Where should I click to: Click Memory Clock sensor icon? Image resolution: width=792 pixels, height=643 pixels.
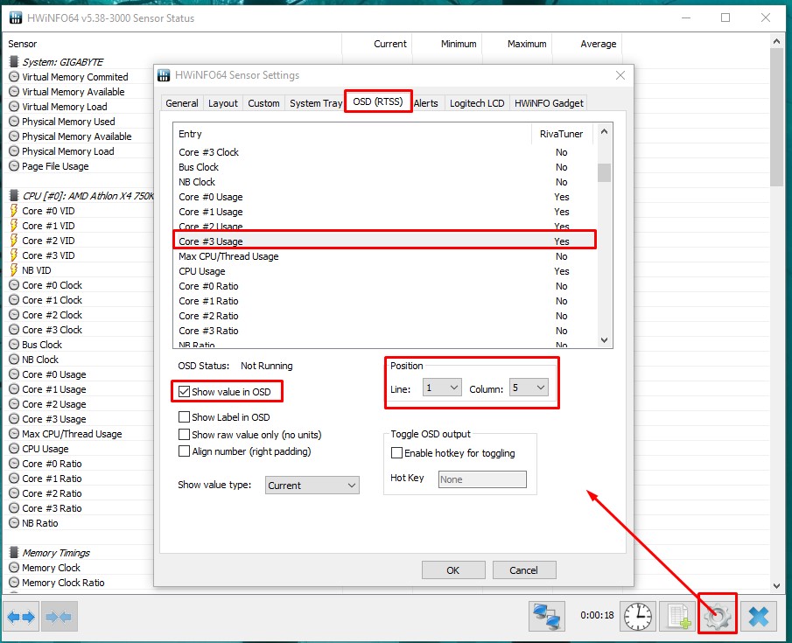(x=14, y=568)
